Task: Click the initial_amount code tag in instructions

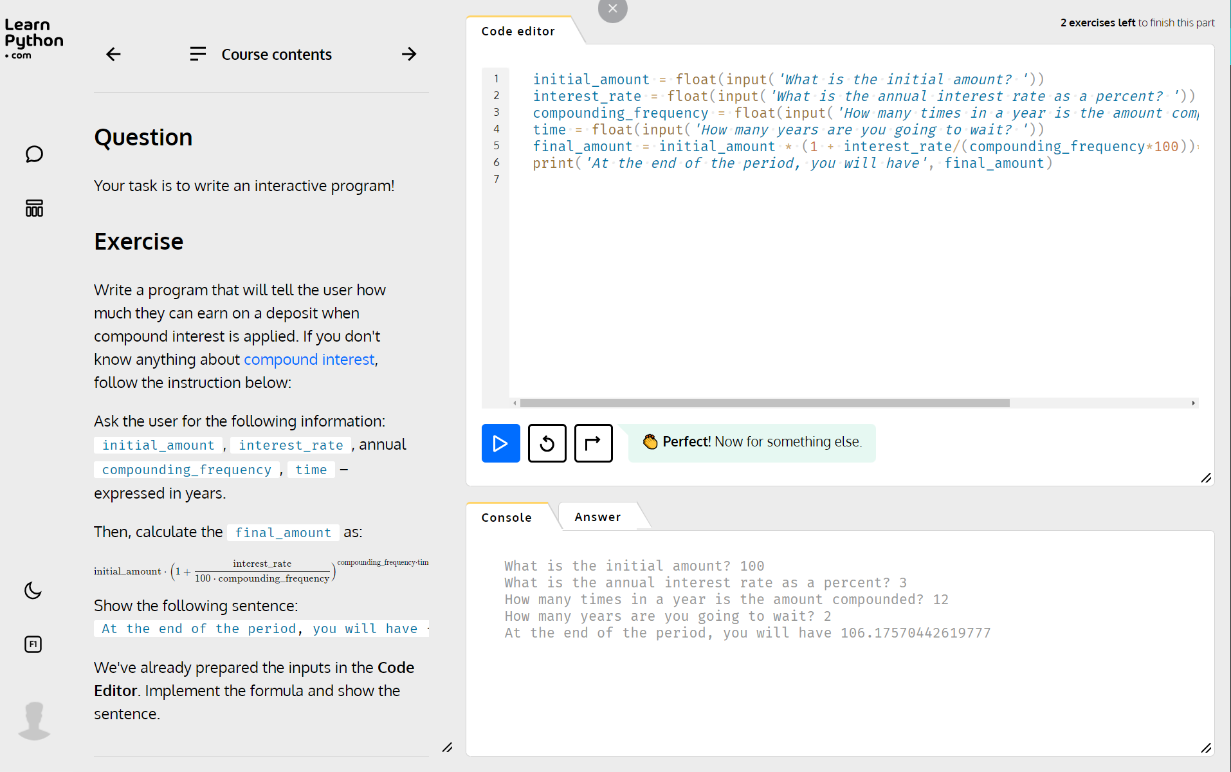Action: click(x=158, y=445)
